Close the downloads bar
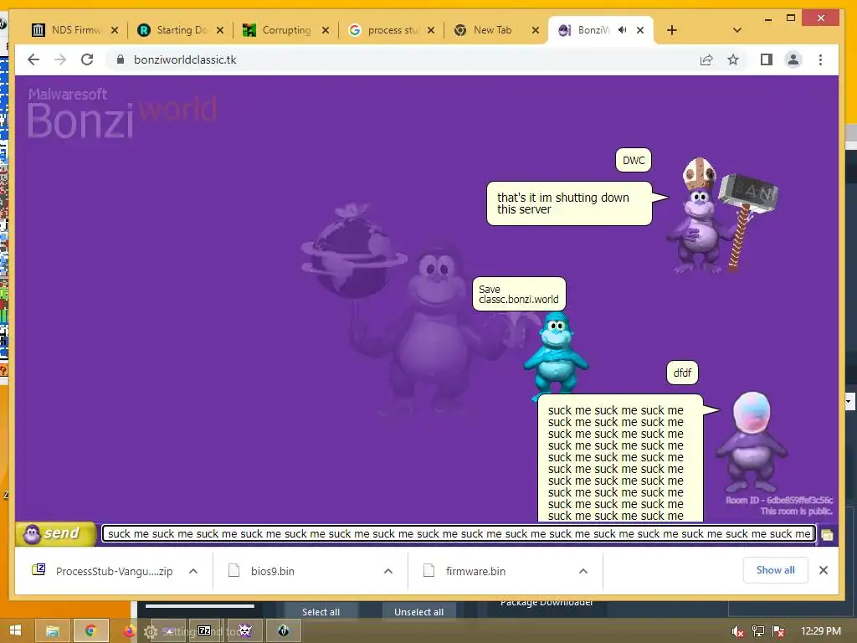857x643 pixels. pyautogui.click(x=824, y=570)
